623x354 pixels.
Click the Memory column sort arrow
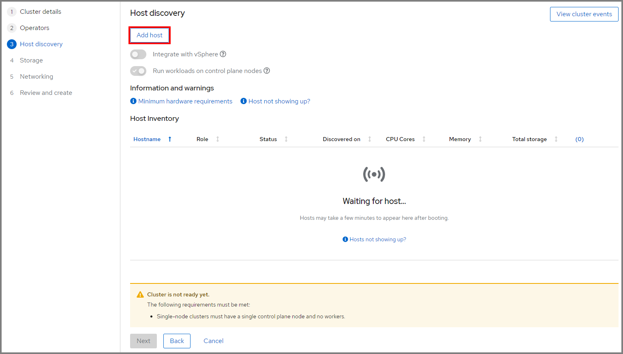(481, 139)
